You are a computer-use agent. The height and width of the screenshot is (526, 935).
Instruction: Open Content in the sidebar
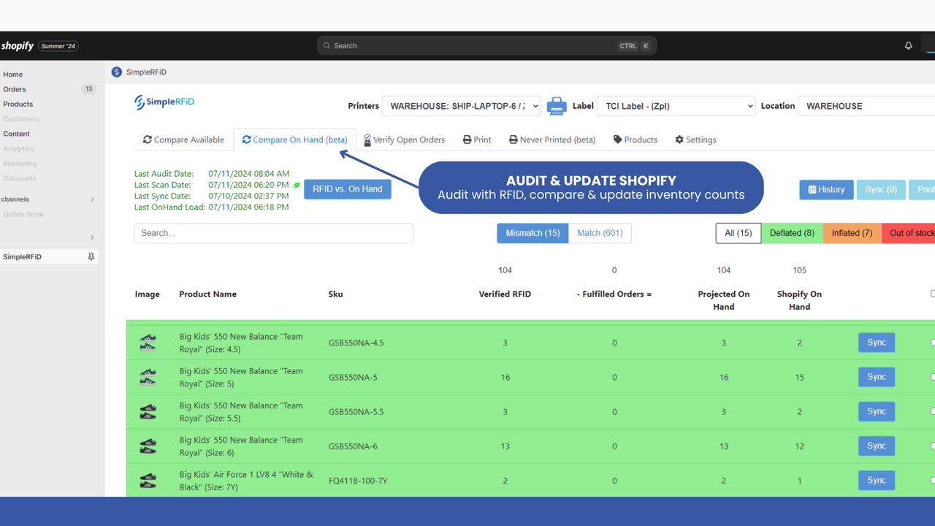pos(17,134)
